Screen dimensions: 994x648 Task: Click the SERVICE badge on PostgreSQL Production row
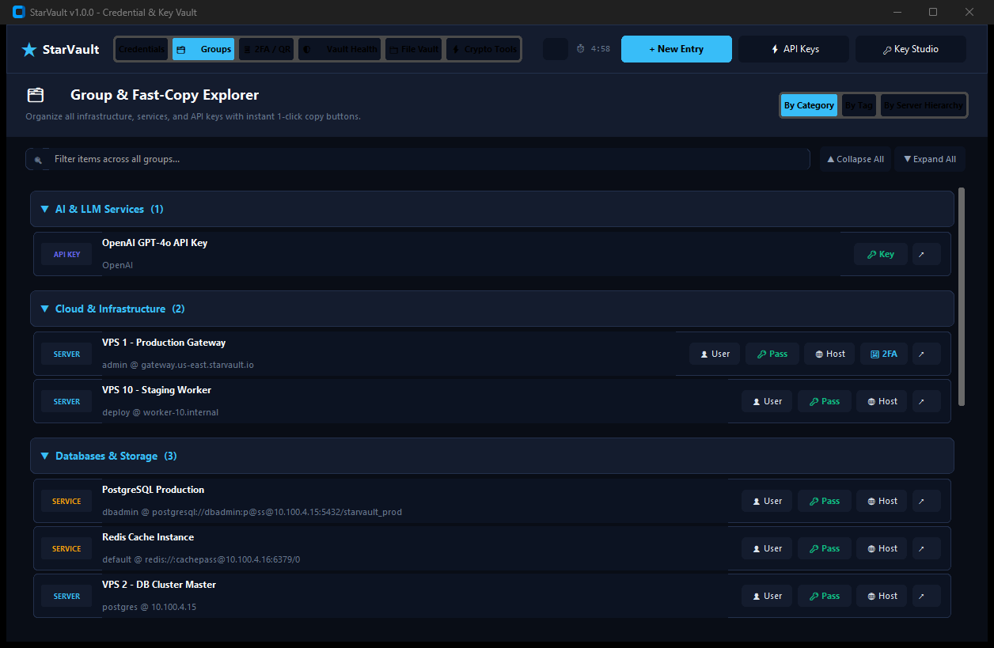pyautogui.click(x=66, y=502)
